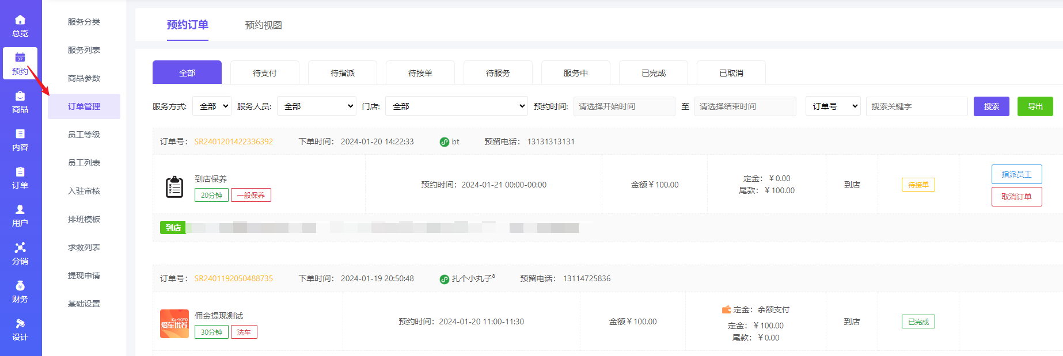This screenshot has width=1063, height=356.
Task: Click the green 到店 address label
Action: pyautogui.click(x=173, y=228)
